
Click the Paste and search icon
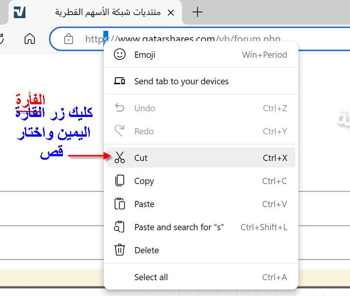pyautogui.click(x=119, y=227)
